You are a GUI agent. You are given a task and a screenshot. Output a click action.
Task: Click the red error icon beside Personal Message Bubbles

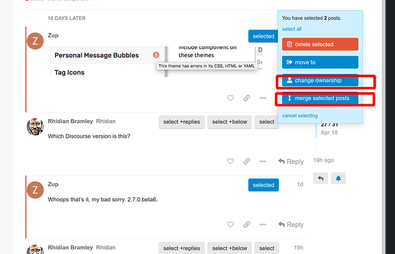(x=156, y=55)
